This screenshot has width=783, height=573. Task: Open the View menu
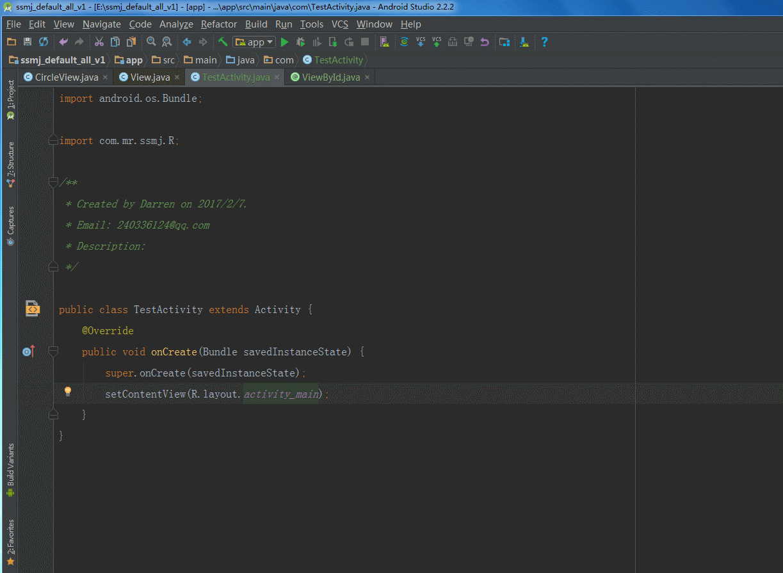pyautogui.click(x=64, y=24)
